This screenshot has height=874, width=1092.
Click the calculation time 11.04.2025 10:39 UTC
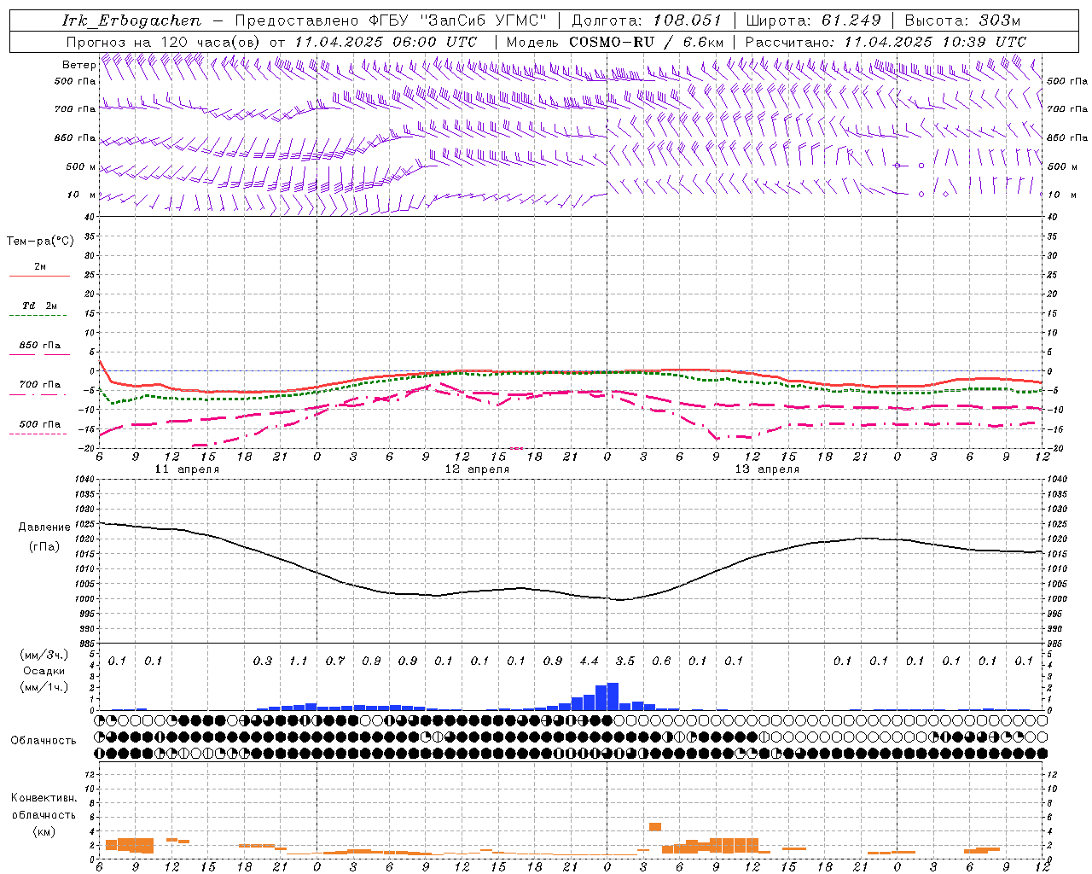point(935,42)
